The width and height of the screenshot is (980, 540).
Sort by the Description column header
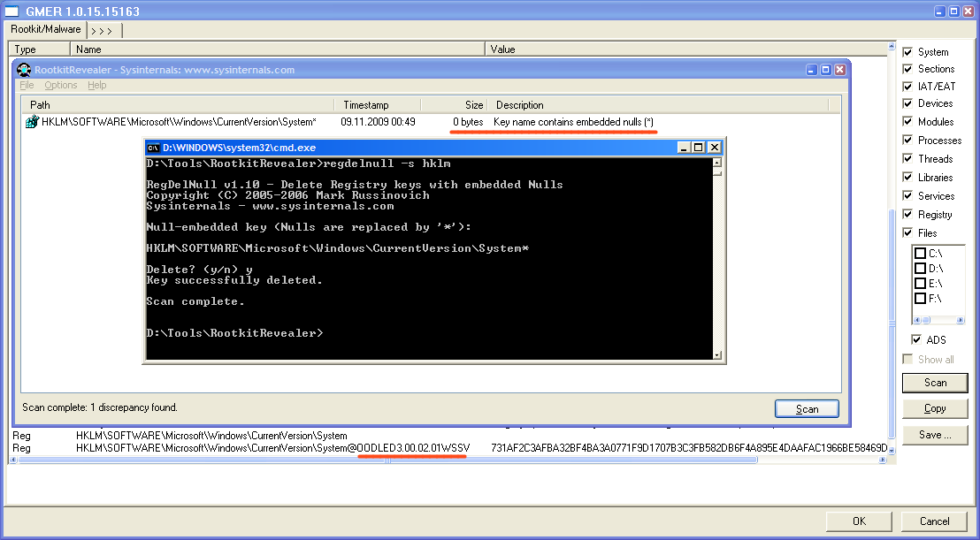pos(659,105)
